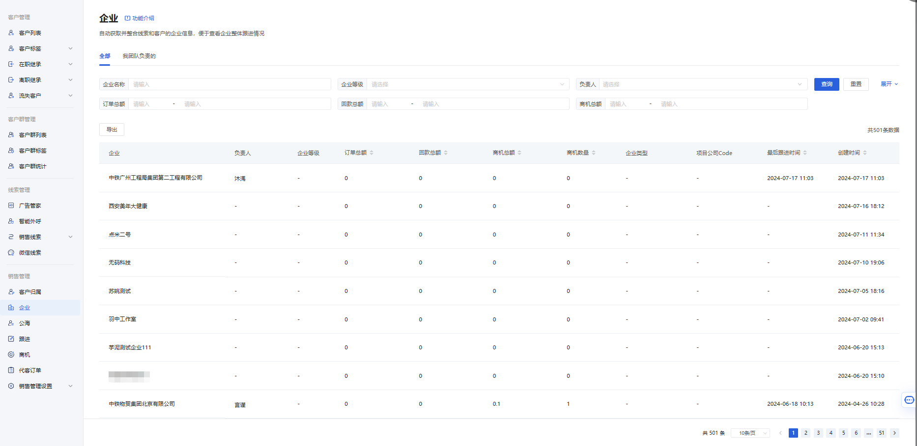Open the 负责人 select dropdown
Screen dimensions: 917x446
(703, 84)
